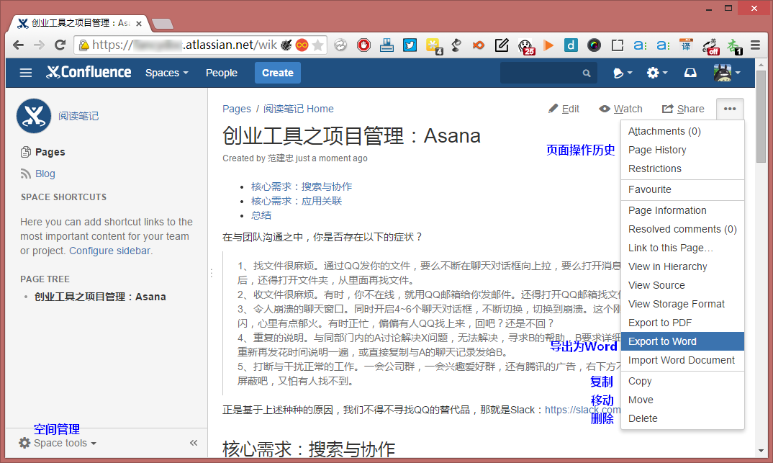Click the Create button
This screenshot has height=463, width=773.
click(278, 73)
